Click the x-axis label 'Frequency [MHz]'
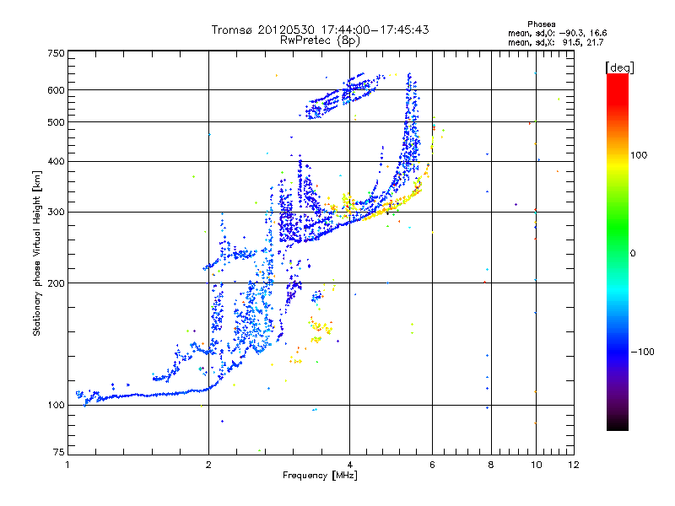 (320, 476)
